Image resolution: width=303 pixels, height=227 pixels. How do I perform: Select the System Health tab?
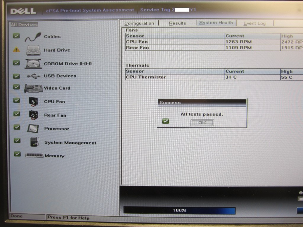tap(216, 23)
